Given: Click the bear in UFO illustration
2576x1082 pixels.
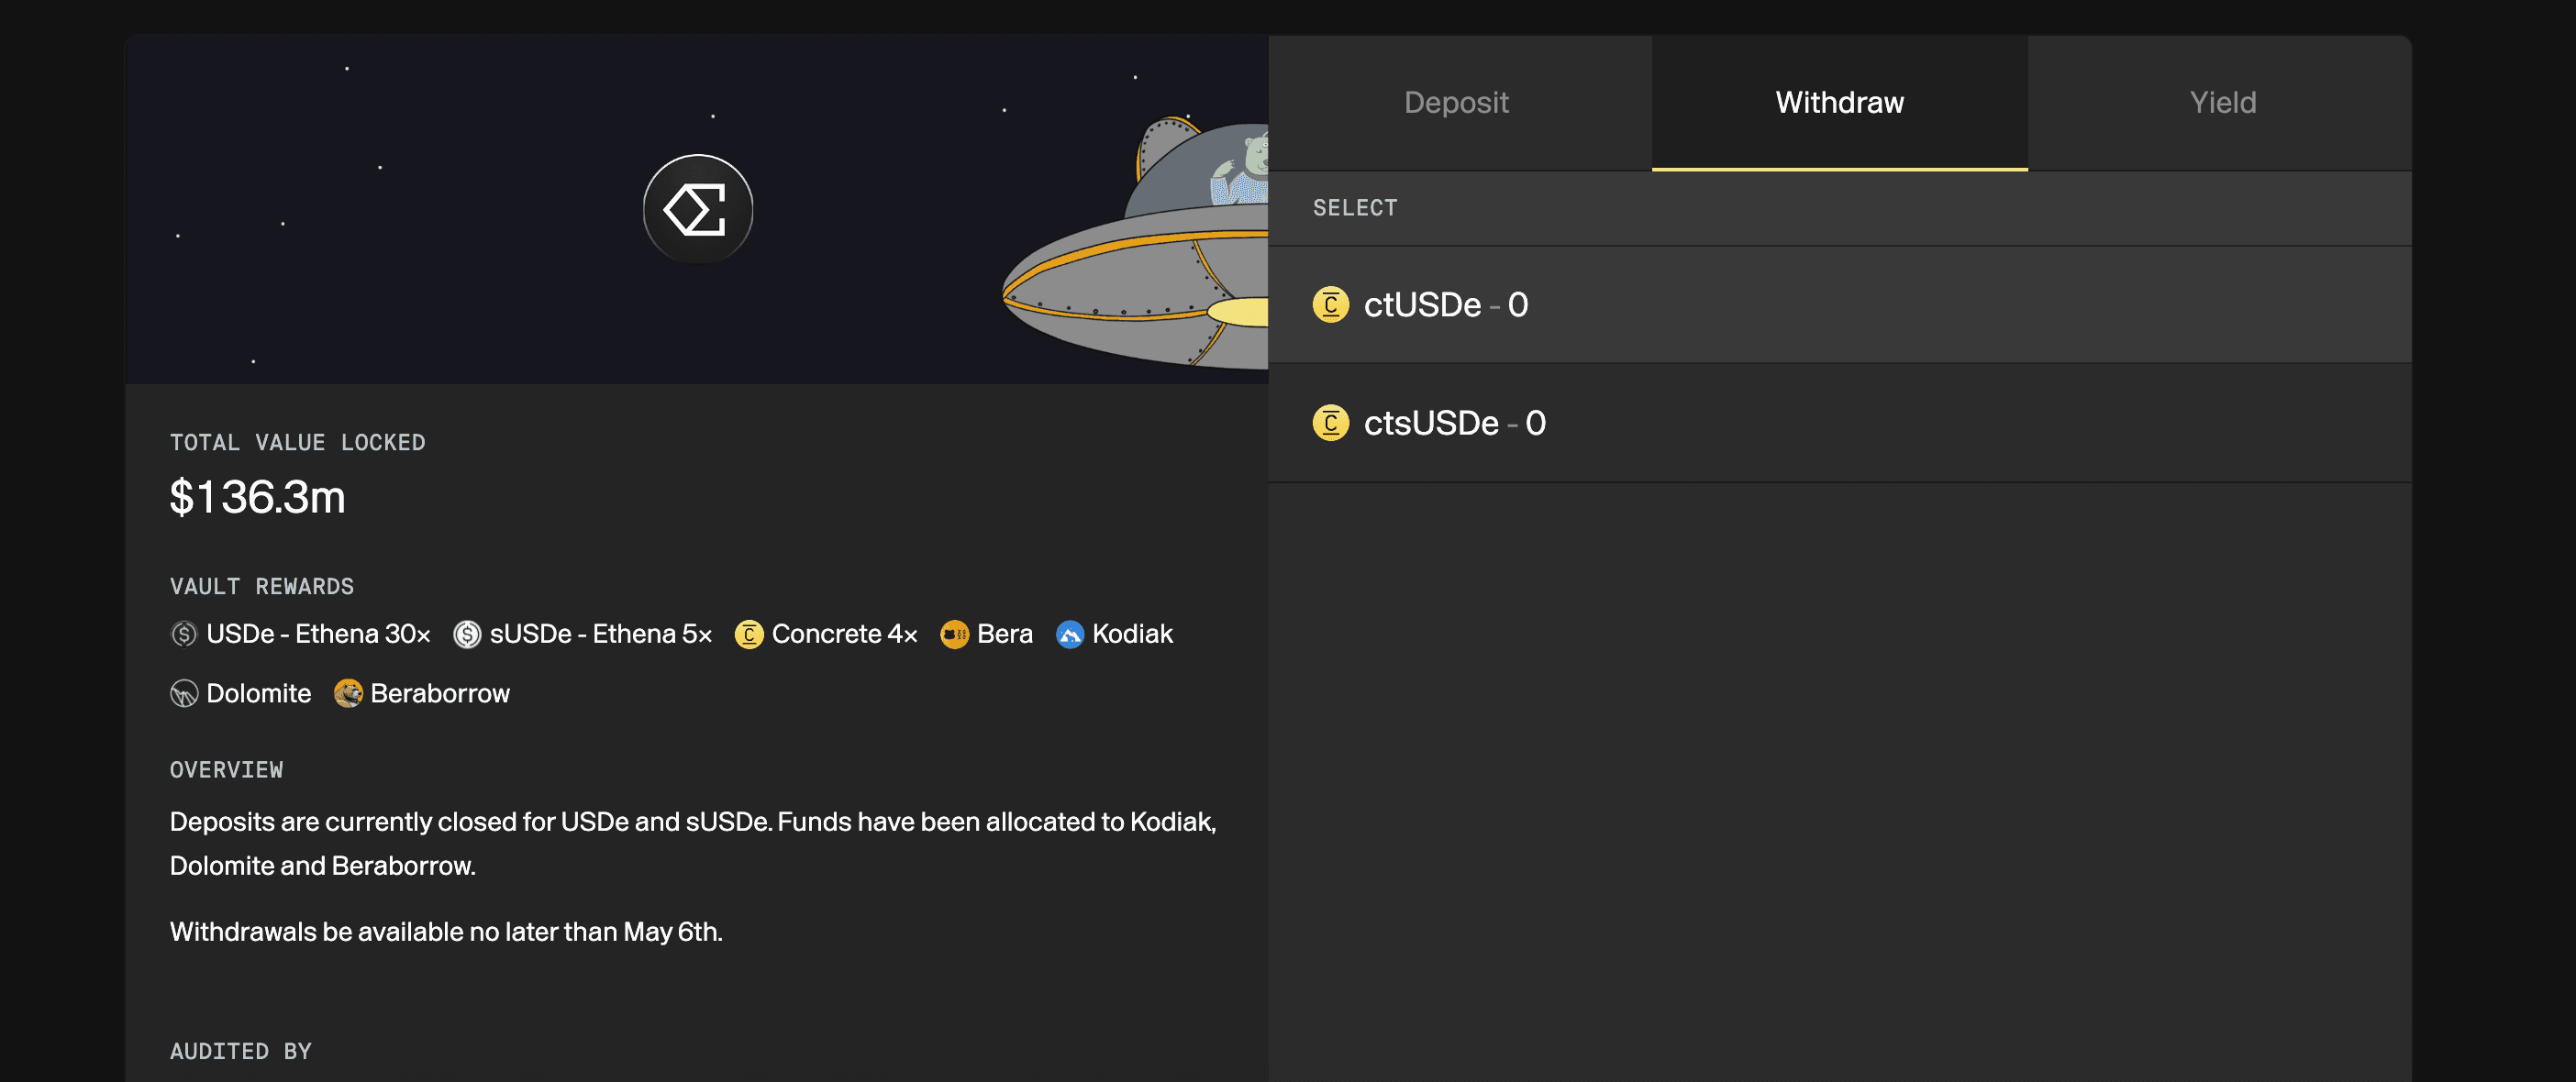Looking at the screenshot, I should point(1137,243).
